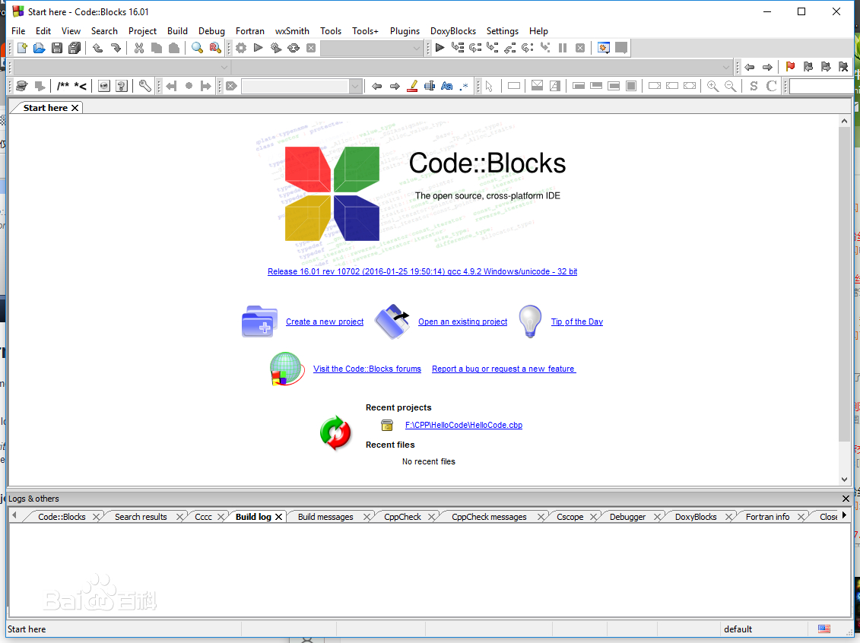The height and width of the screenshot is (643, 860).
Task: Click the Highlight pencil icon
Action: click(412, 86)
